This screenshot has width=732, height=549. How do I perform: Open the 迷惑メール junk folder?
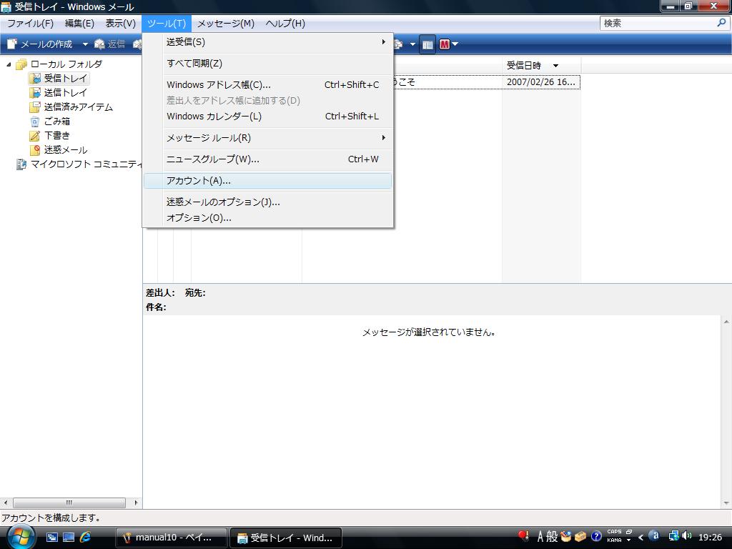coord(59,150)
